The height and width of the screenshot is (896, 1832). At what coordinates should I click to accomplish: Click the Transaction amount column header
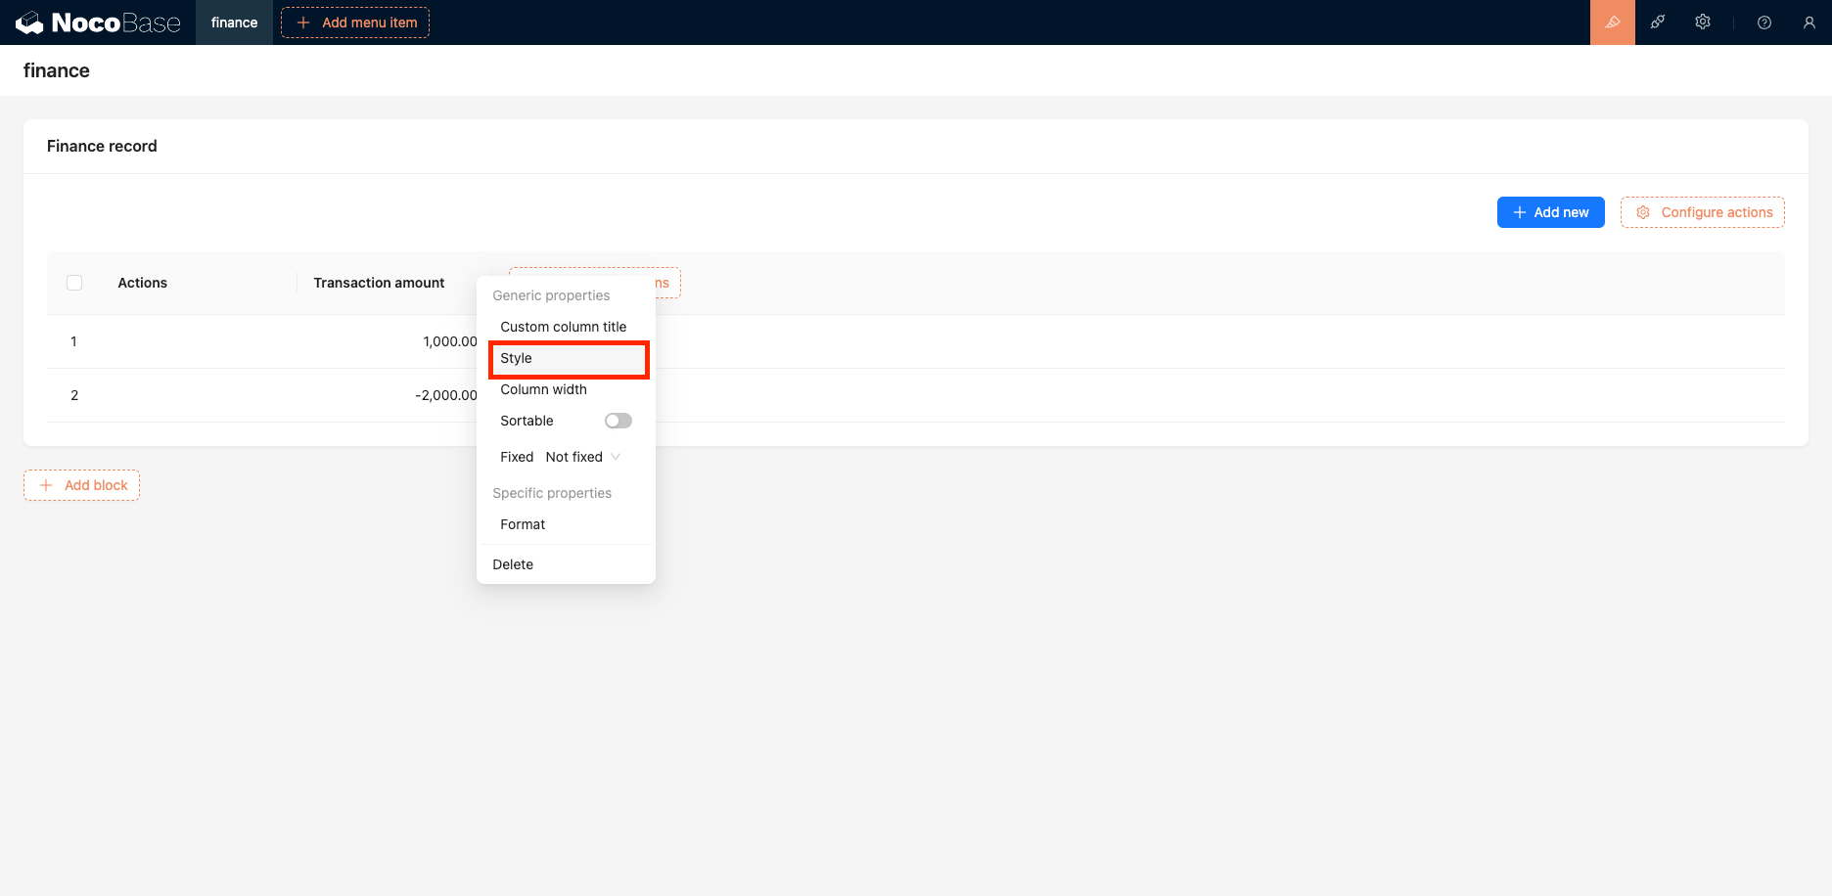tap(379, 283)
